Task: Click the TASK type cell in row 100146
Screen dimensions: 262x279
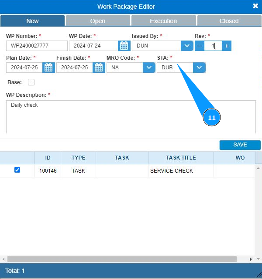Action: pyautogui.click(x=79, y=171)
